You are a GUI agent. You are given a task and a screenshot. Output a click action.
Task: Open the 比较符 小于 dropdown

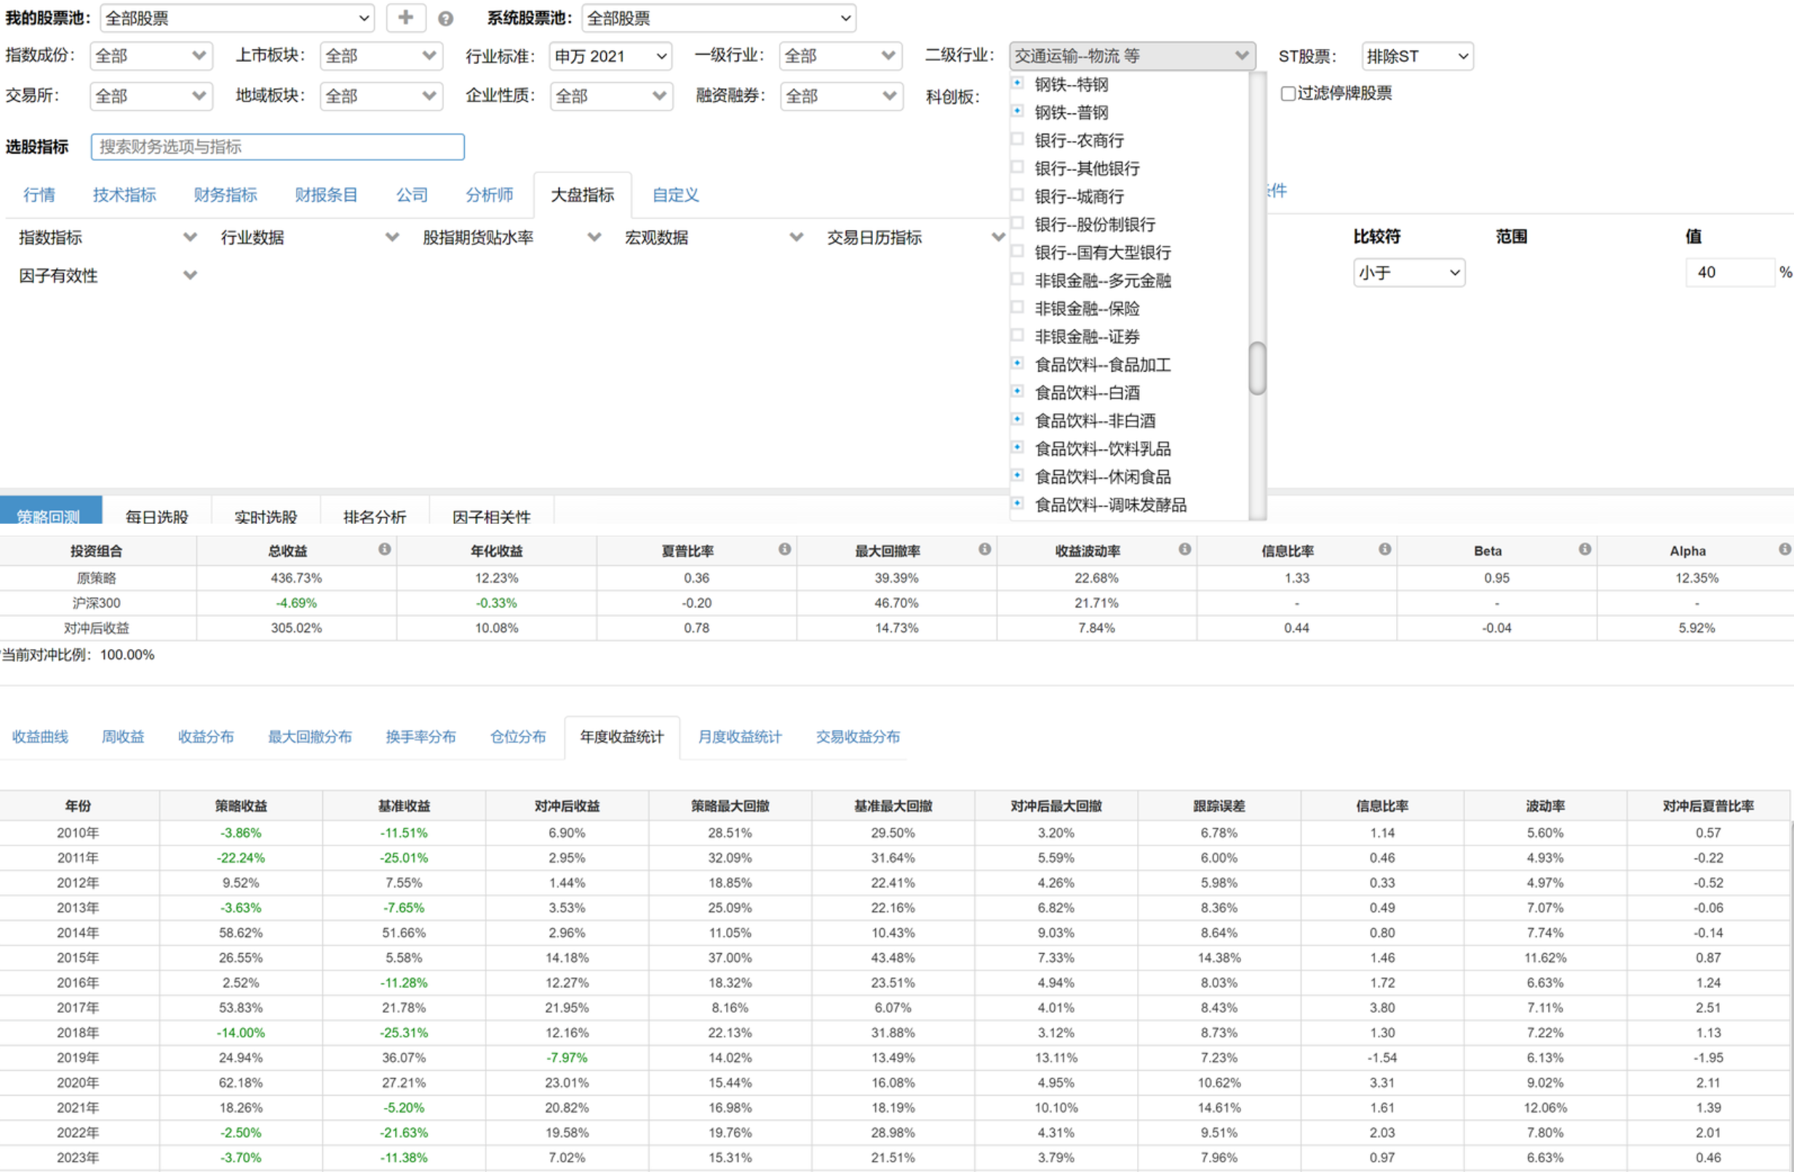[1408, 272]
